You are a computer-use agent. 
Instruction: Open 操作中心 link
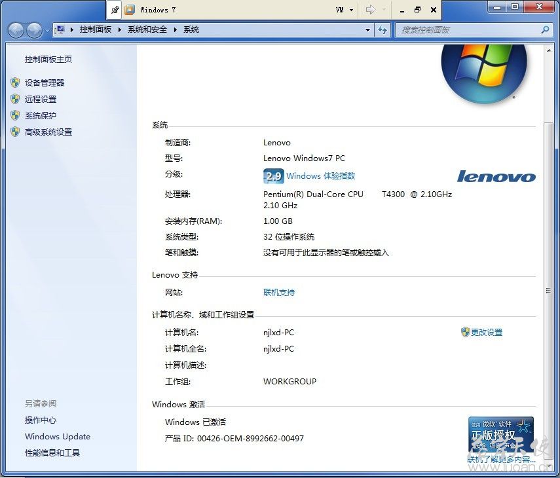tap(41, 420)
